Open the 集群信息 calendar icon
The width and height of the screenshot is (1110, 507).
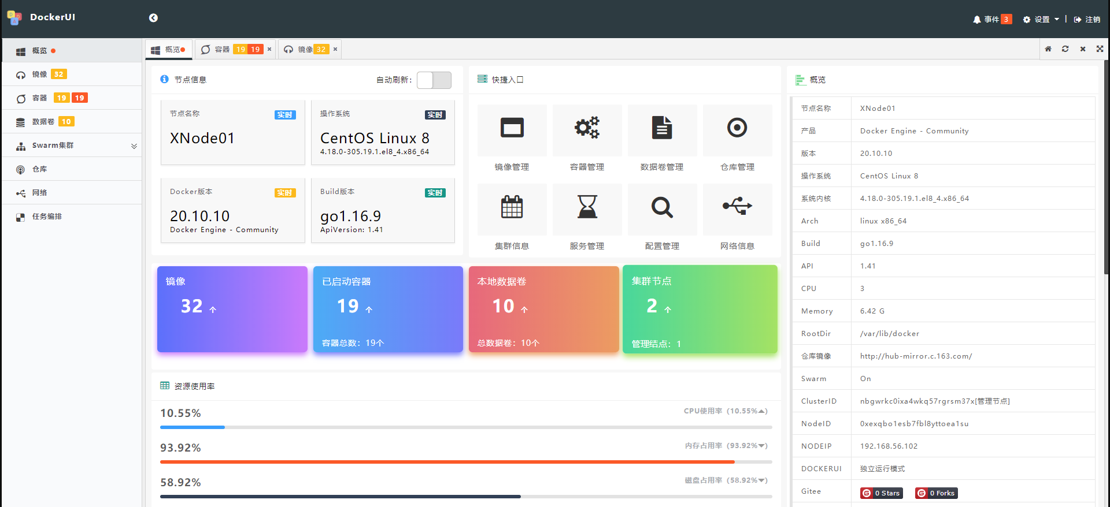[512, 207]
